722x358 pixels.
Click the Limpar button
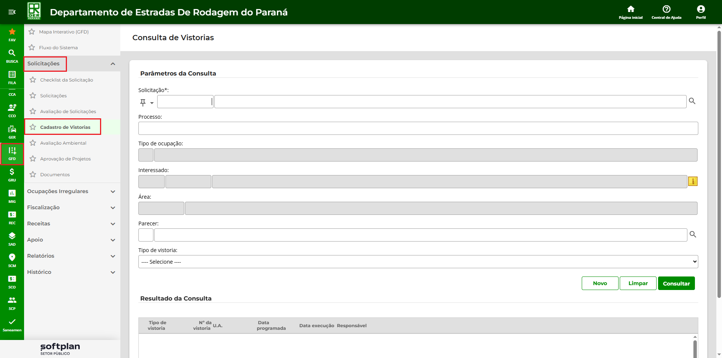(x=638, y=284)
